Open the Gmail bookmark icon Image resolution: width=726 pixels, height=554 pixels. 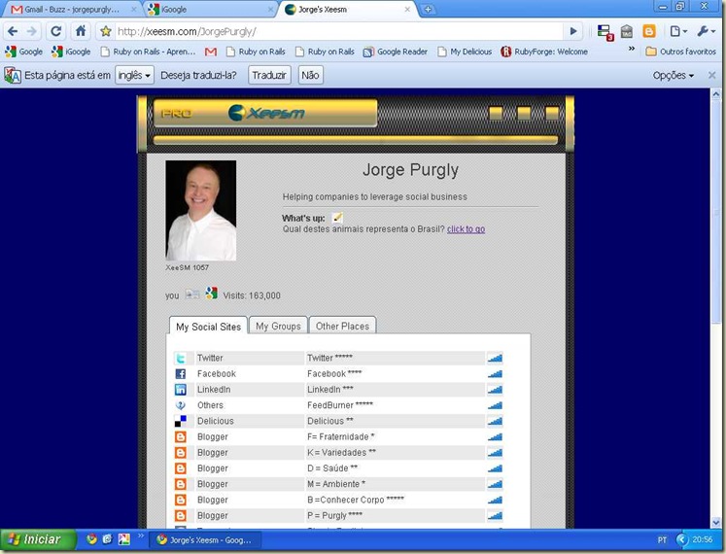(x=211, y=52)
